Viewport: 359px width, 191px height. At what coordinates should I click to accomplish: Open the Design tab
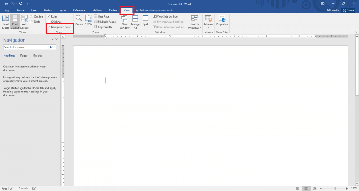(48, 10)
